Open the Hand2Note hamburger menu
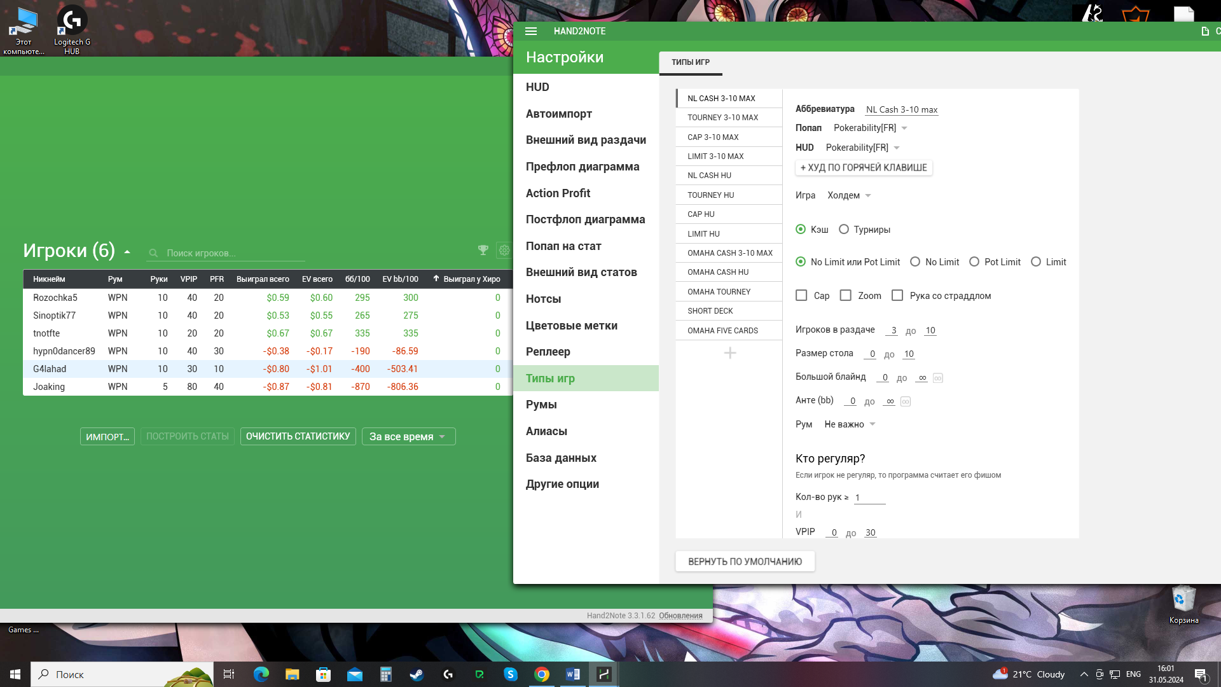The image size is (1221, 687). coord(531,31)
